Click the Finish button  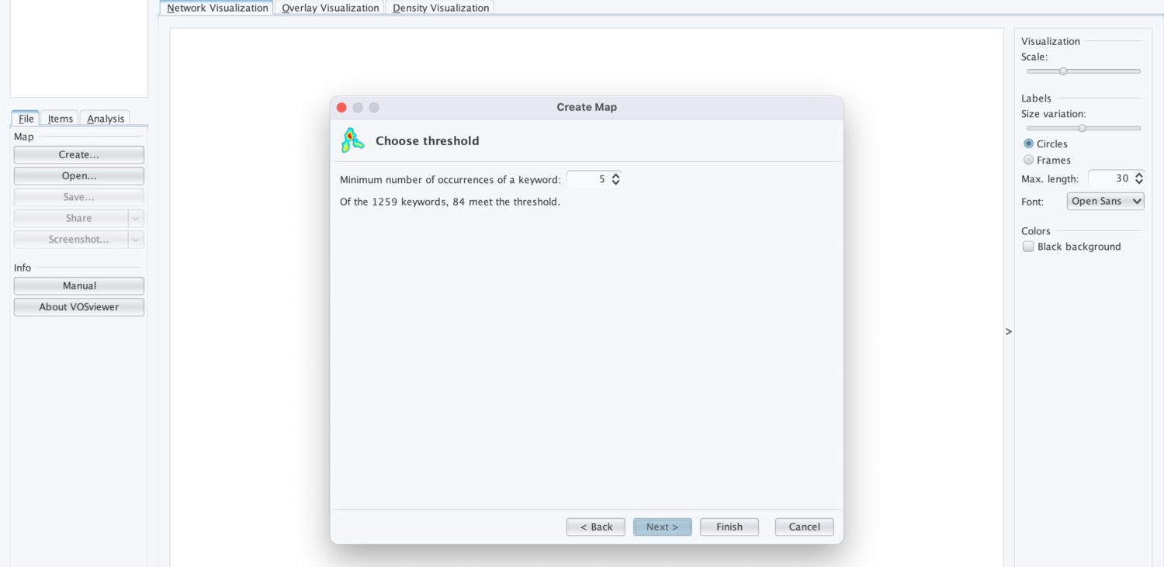pos(729,527)
